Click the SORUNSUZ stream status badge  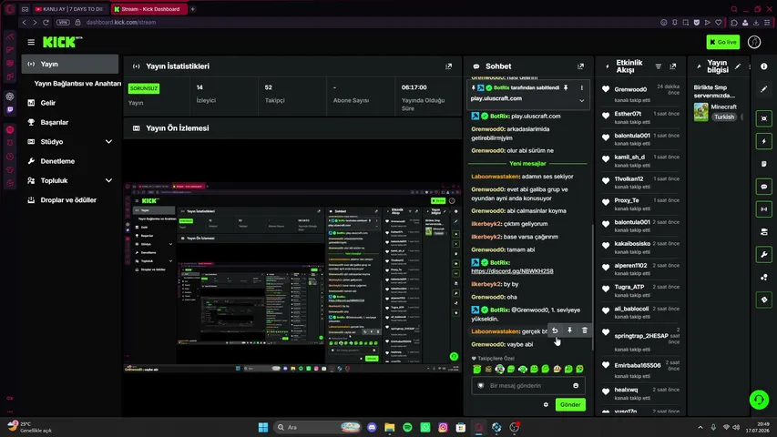[x=144, y=88]
